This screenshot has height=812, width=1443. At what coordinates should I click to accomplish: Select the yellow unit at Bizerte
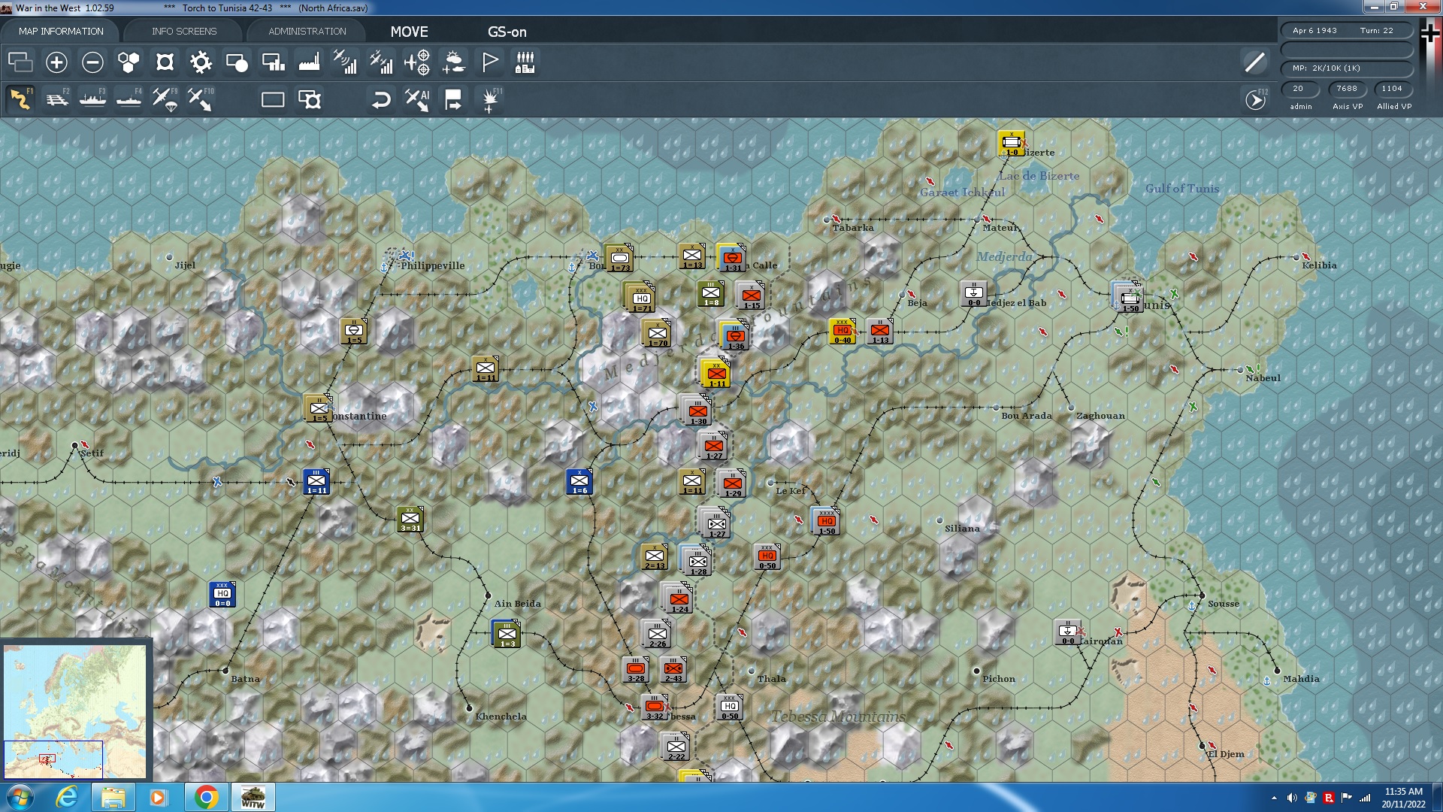click(1012, 143)
